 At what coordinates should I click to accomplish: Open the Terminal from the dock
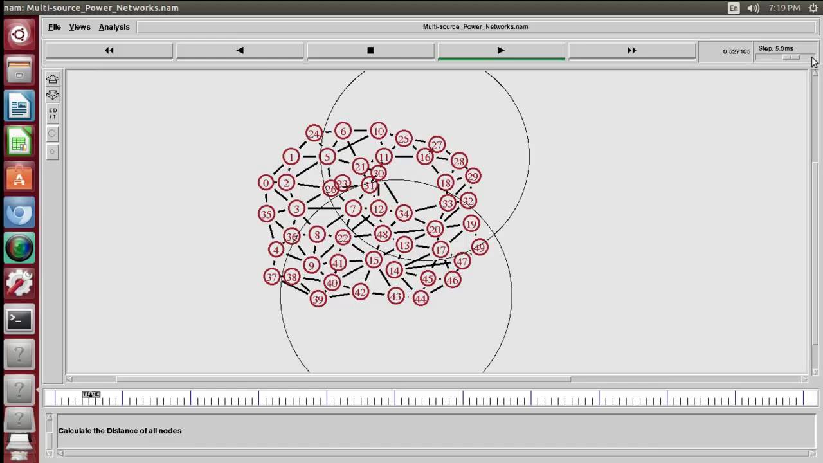(x=19, y=318)
